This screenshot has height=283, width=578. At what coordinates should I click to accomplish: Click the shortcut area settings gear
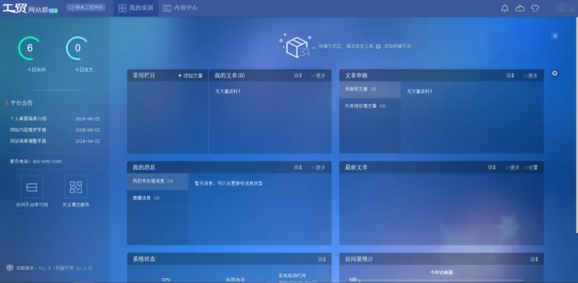tap(555, 36)
